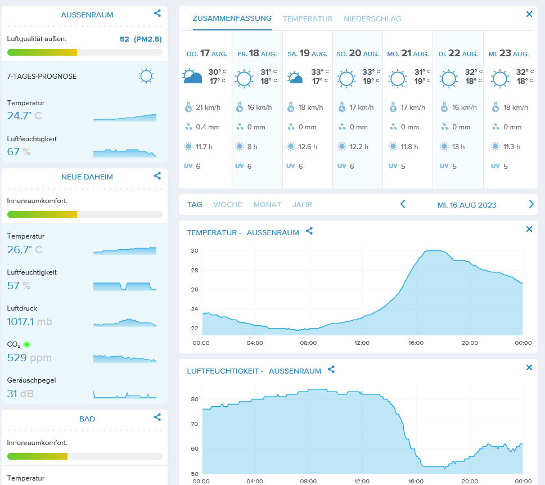Viewport: 545px width, 485px height.
Task: Click sunshine hours icon next to 11.7 h
Action: pyautogui.click(x=188, y=146)
